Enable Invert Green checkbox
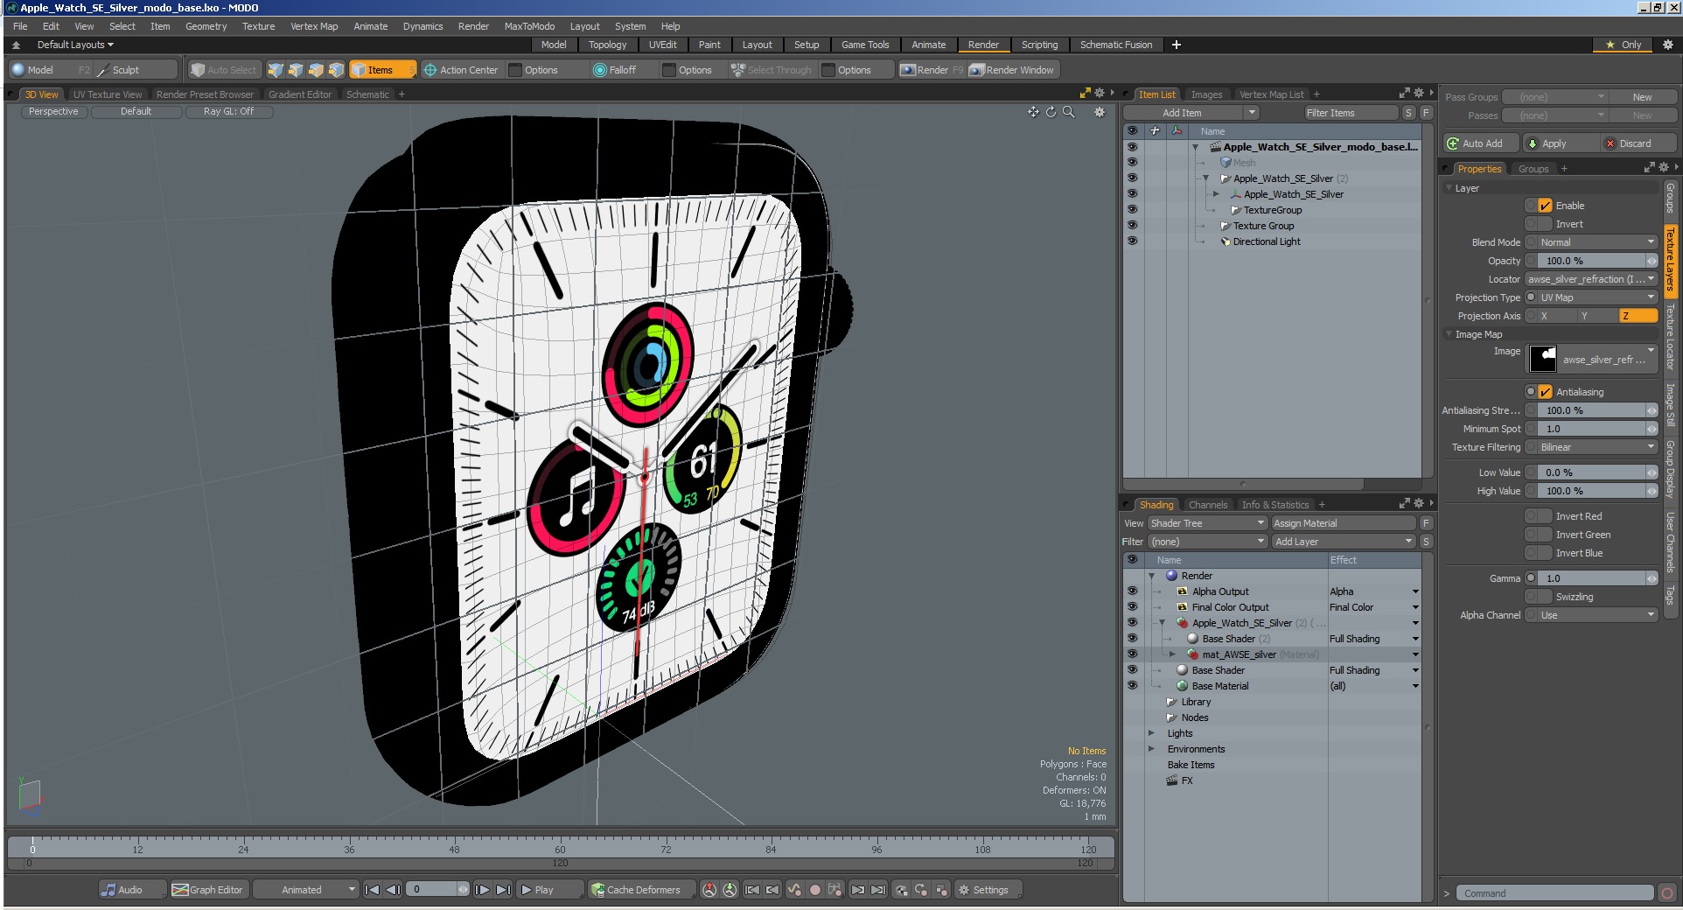The height and width of the screenshot is (910, 1683). [1545, 535]
